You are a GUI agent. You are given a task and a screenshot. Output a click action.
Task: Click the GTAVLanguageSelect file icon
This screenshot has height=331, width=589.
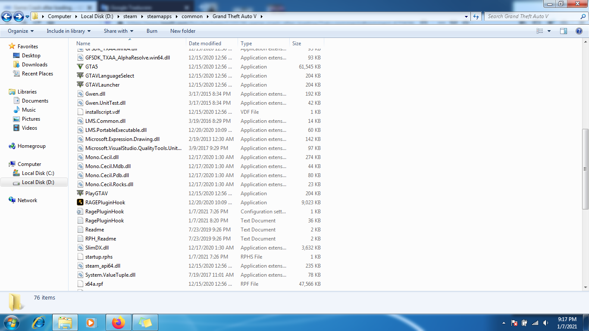80,76
